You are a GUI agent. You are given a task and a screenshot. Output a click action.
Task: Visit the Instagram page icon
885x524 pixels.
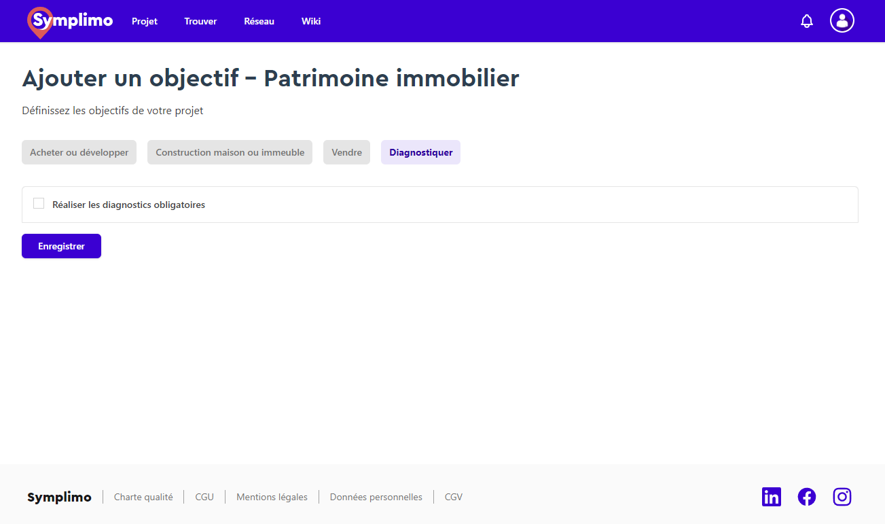pos(842,497)
